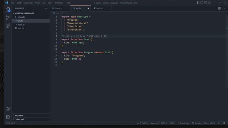Switch to the ast.ts tab
Screen dimensions: 228x128
point(81,8)
